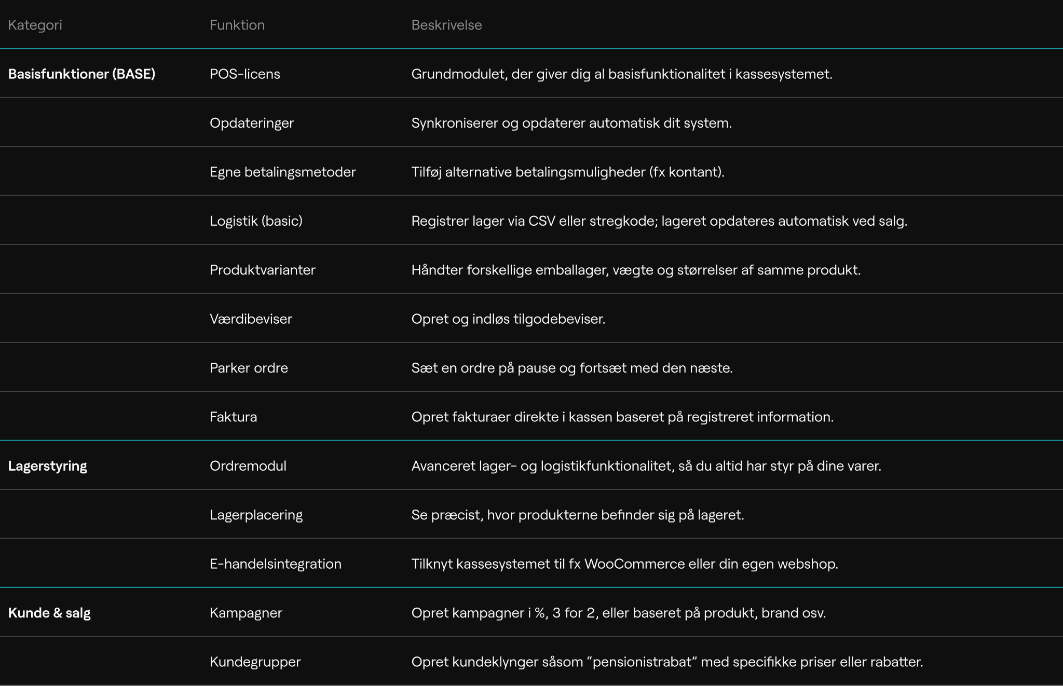Select the Ordremodul function cell
This screenshot has height=686, width=1063.
point(248,465)
